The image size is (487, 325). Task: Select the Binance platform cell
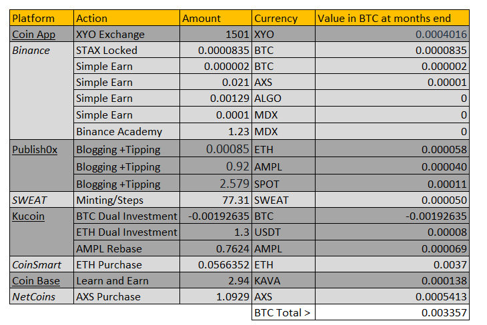click(41, 91)
